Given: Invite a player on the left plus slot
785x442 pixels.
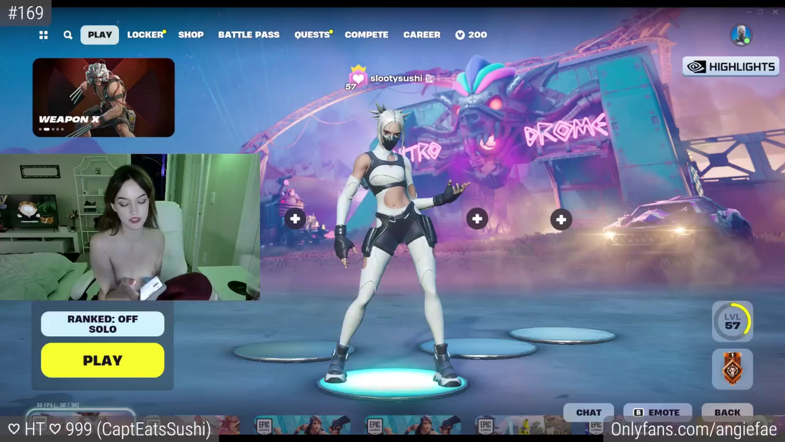Looking at the screenshot, I should tap(295, 219).
